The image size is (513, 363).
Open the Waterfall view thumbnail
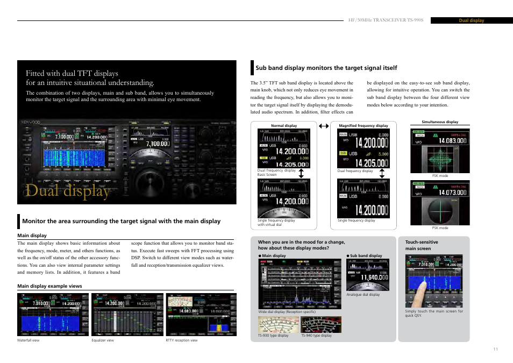coord(53,315)
